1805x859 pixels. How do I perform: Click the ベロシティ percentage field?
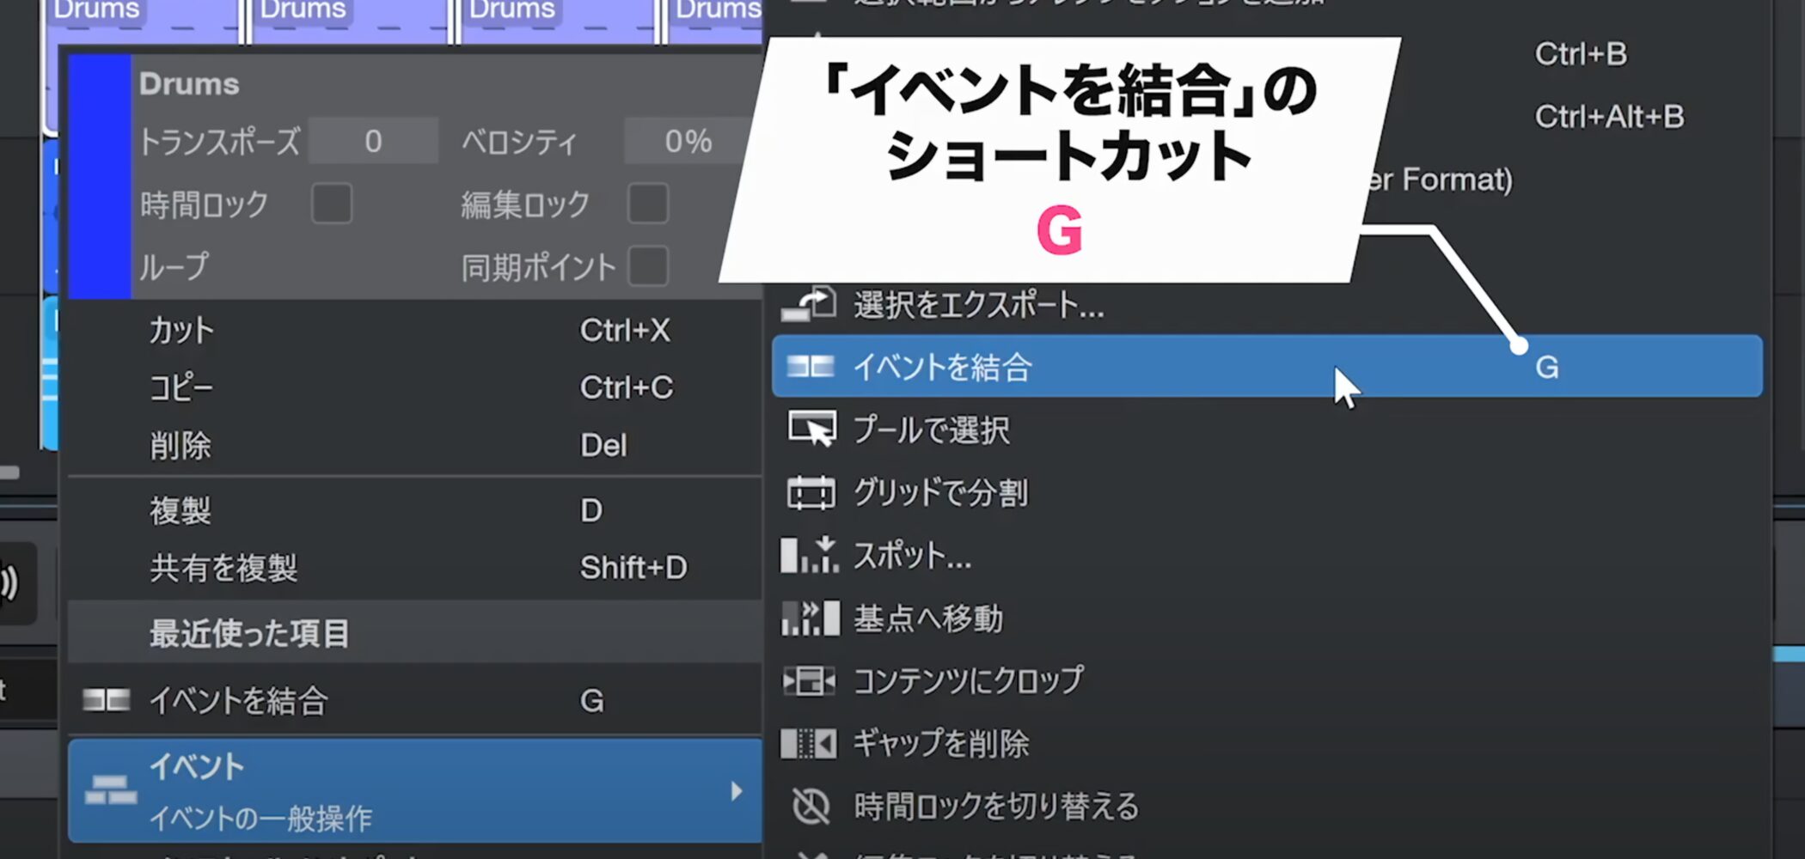pos(687,142)
